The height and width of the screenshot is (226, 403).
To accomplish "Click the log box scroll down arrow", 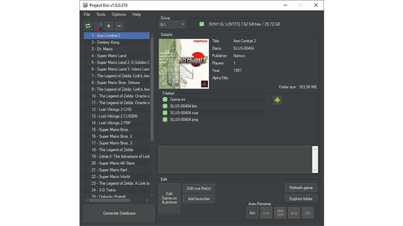I will (x=315, y=170).
